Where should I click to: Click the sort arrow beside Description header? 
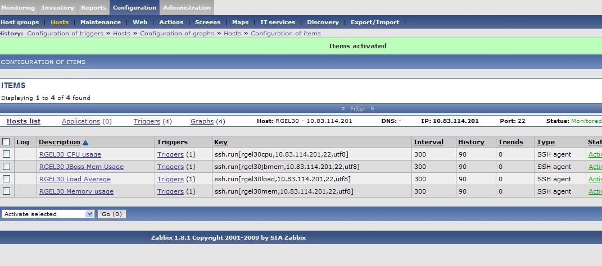tap(85, 142)
